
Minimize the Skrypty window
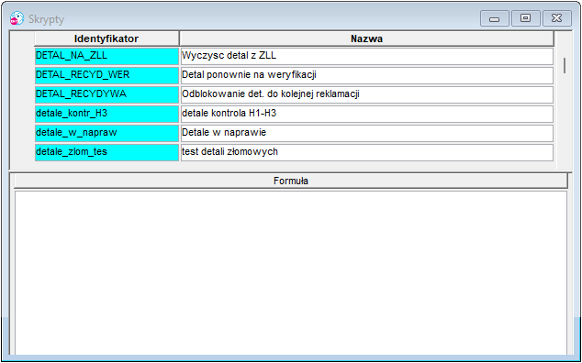click(x=495, y=18)
